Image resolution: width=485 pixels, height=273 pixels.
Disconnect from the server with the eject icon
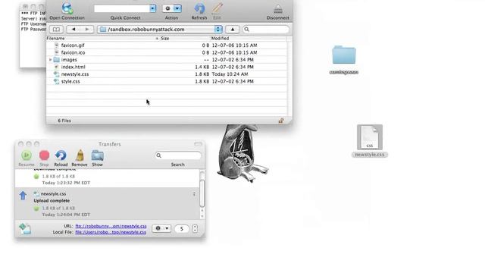[x=278, y=8]
